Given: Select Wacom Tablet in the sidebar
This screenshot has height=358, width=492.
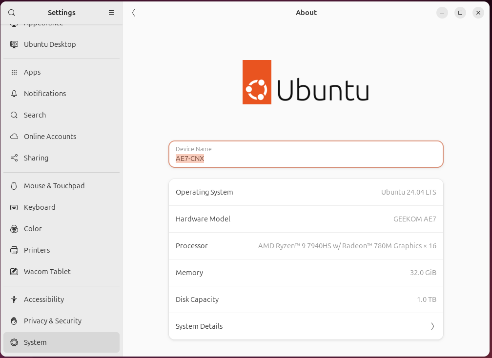Looking at the screenshot, I should (61, 272).
